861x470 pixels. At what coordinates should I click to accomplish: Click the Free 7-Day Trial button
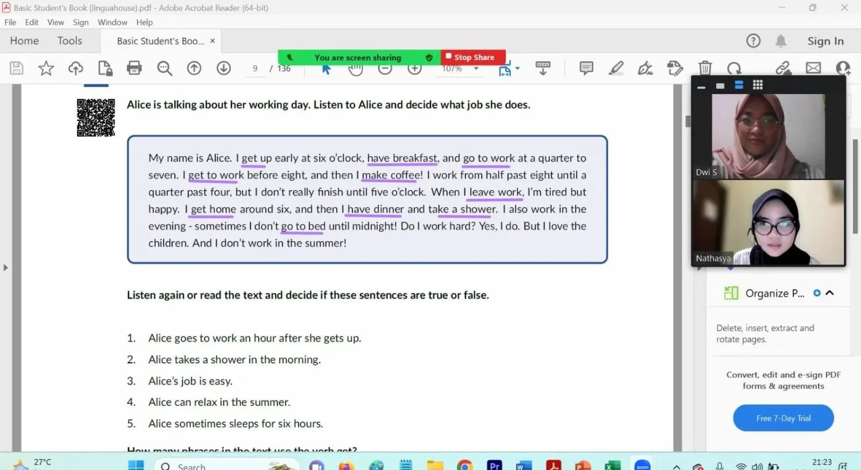click(783, 418)
